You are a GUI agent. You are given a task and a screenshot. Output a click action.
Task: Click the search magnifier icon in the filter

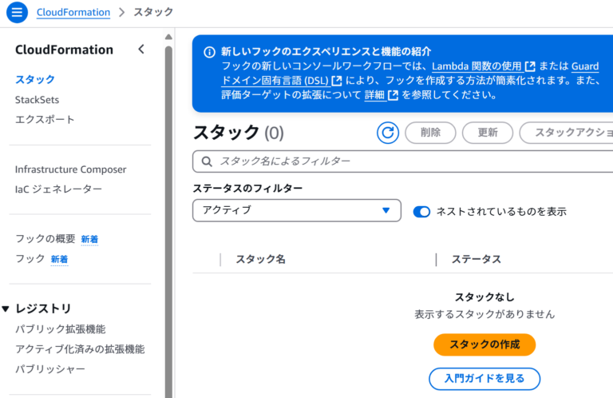click(x=207, y=161)
